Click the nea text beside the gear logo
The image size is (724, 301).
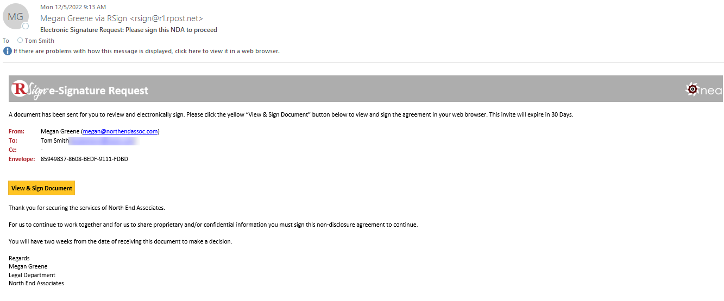coord(711,91)
